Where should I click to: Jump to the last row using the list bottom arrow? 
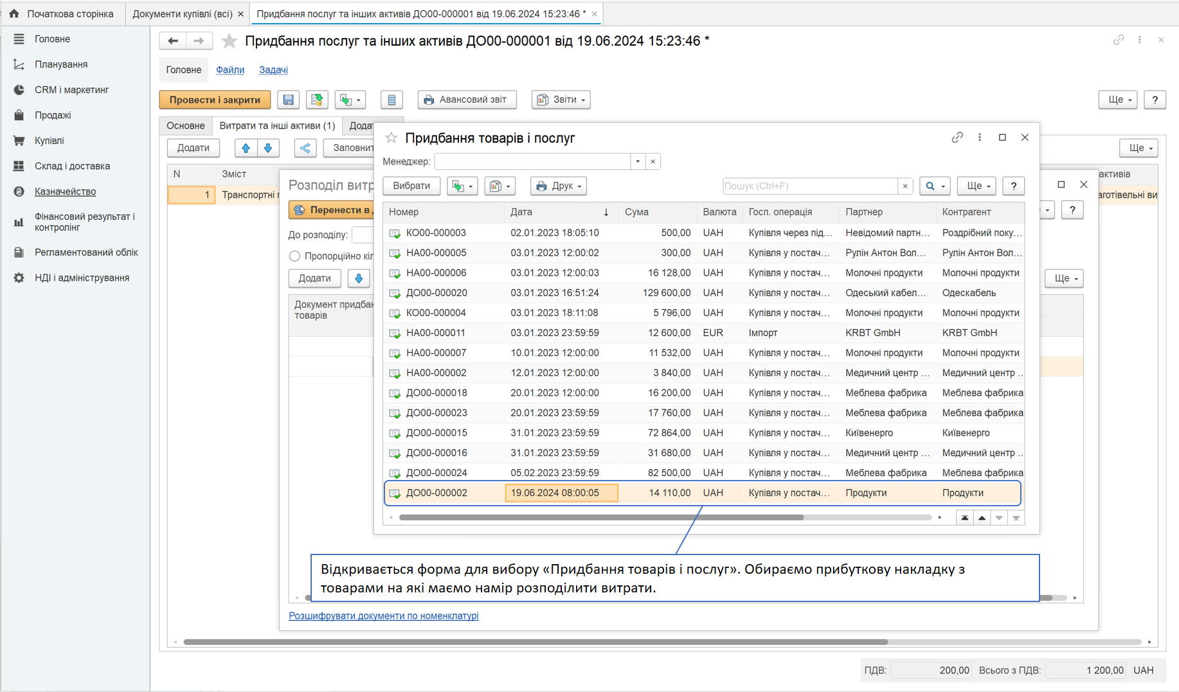(x=1016, y=518)
